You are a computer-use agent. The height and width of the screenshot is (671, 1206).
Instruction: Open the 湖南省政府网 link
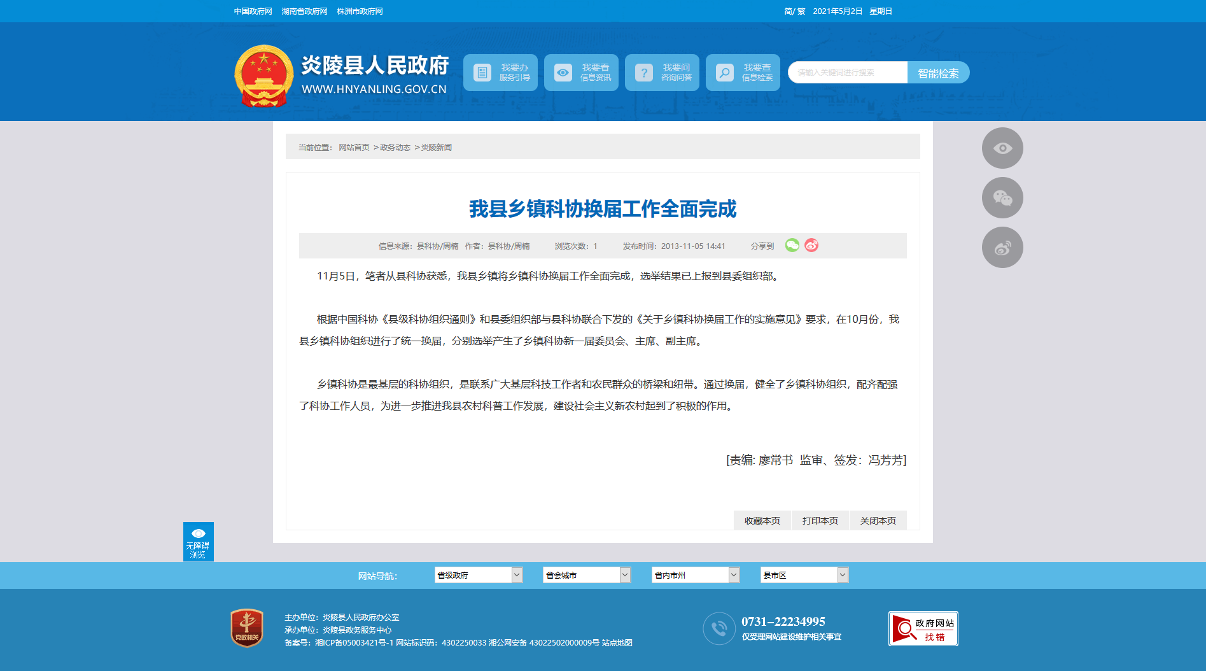point(304,11)
